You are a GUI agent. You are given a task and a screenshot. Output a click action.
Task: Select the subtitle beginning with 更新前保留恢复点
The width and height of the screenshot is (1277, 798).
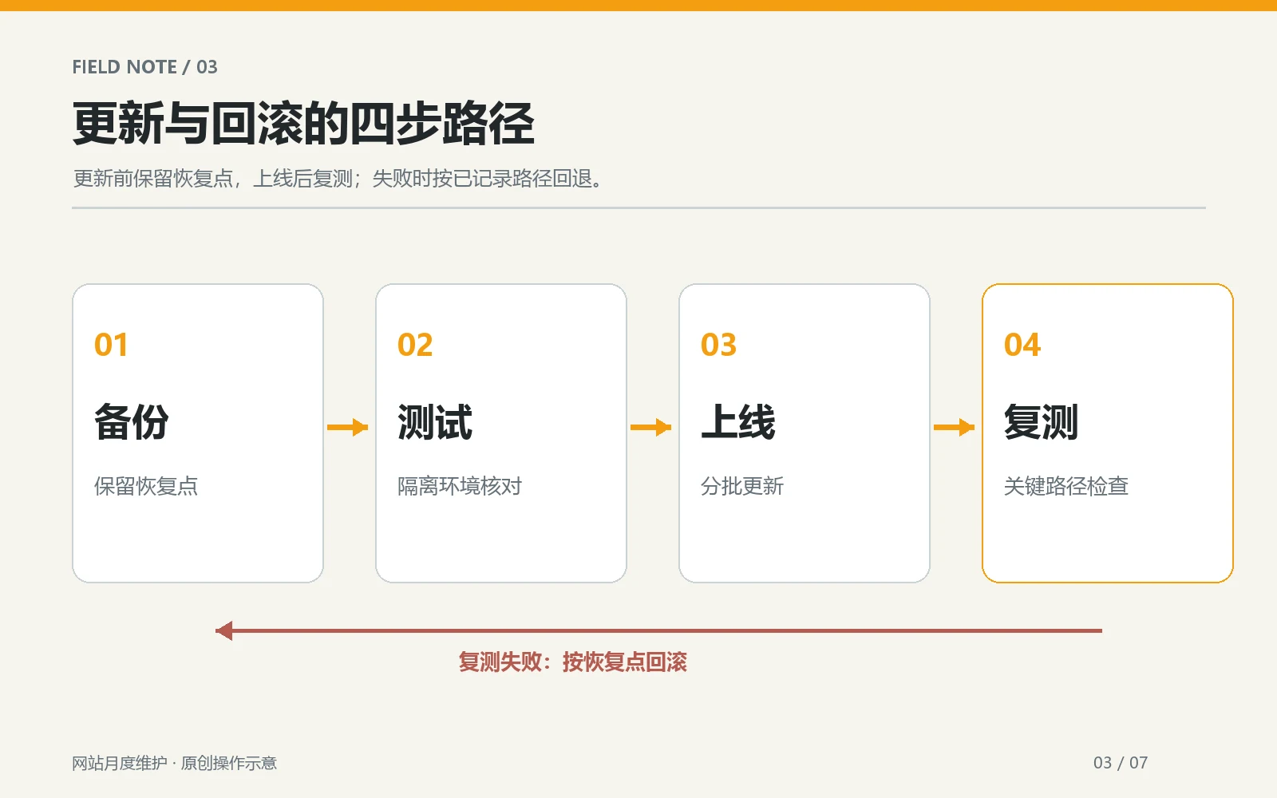338,179
